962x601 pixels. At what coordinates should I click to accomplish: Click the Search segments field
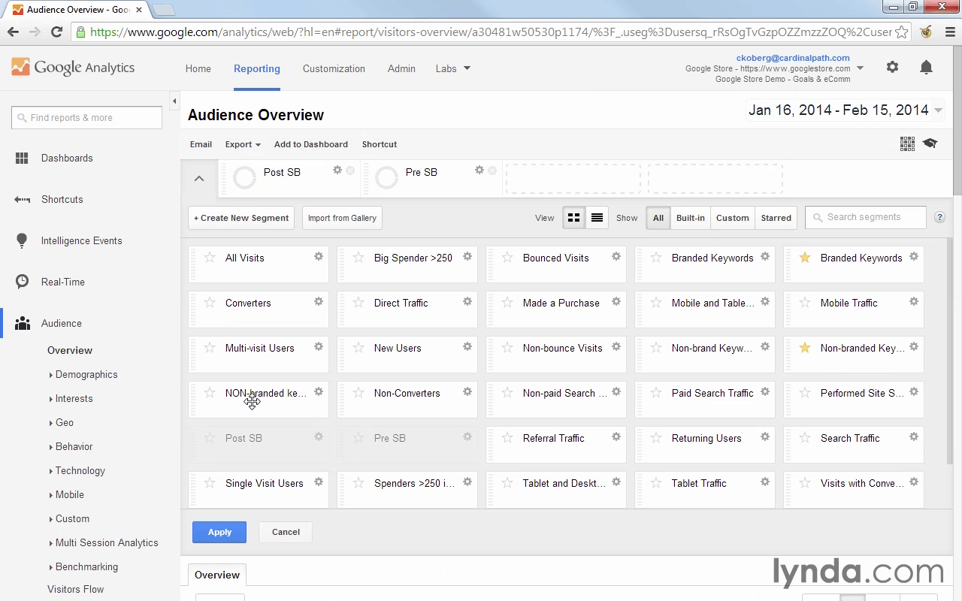(866, 217)
